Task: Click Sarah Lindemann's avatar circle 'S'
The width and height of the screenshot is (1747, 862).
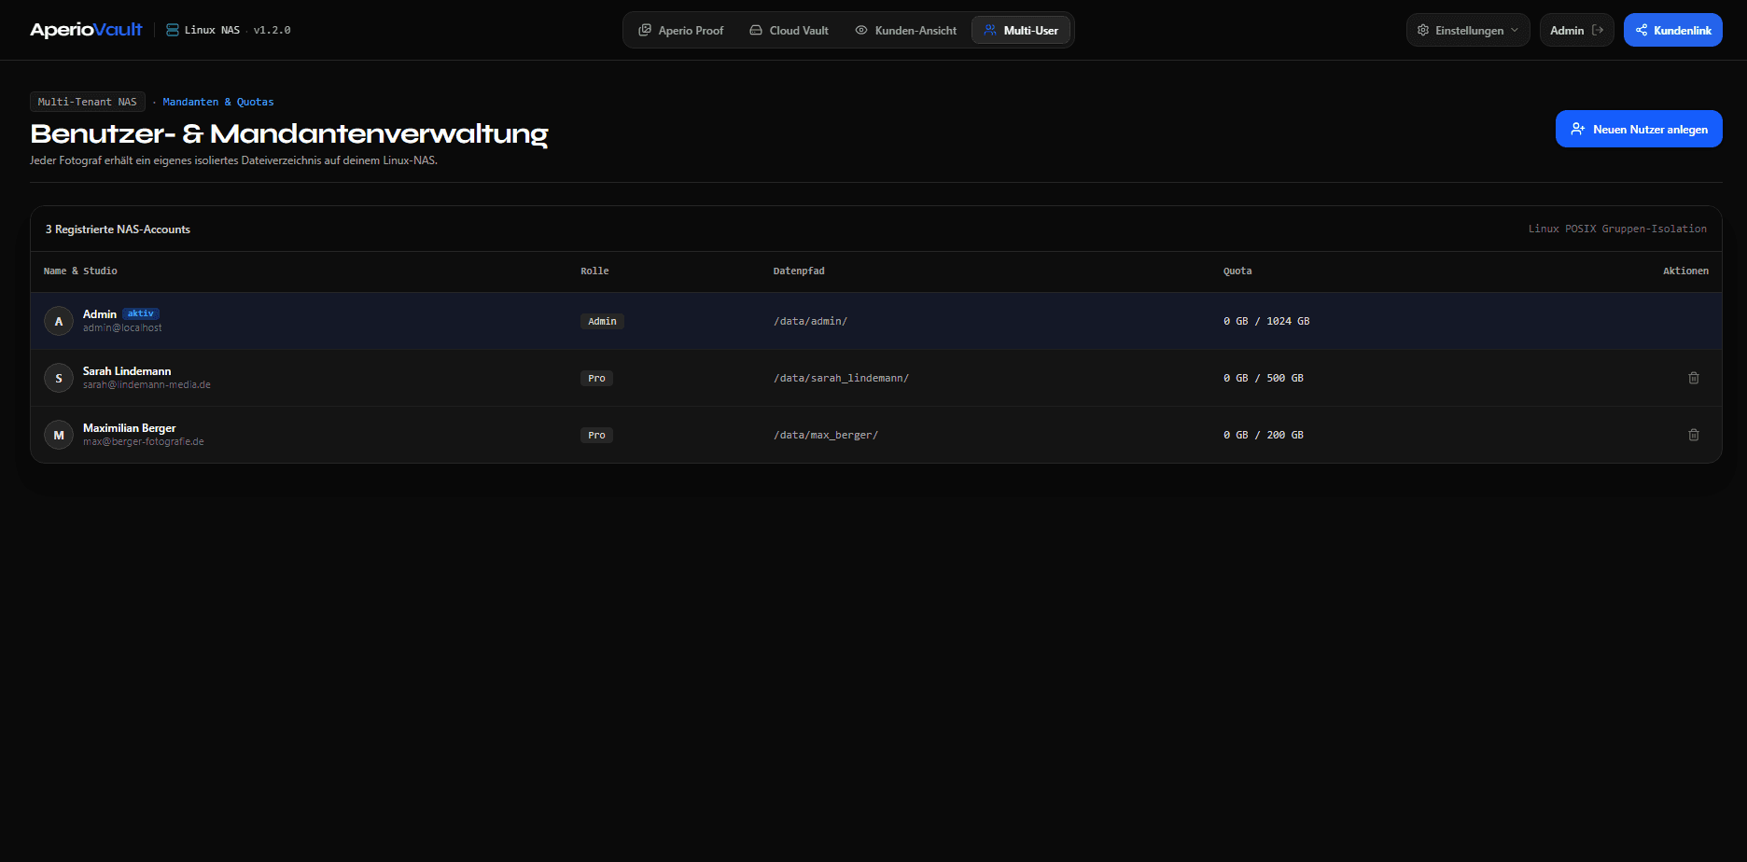Action: pyautogui.click(x=59, y=378)
